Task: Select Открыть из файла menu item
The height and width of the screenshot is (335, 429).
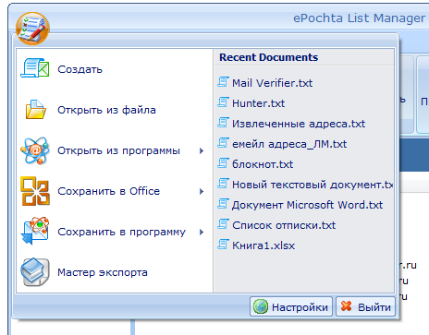Action: click(115, 110)
